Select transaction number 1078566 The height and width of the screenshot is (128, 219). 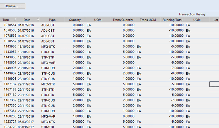pyautogui.click(x=10, y=36)
